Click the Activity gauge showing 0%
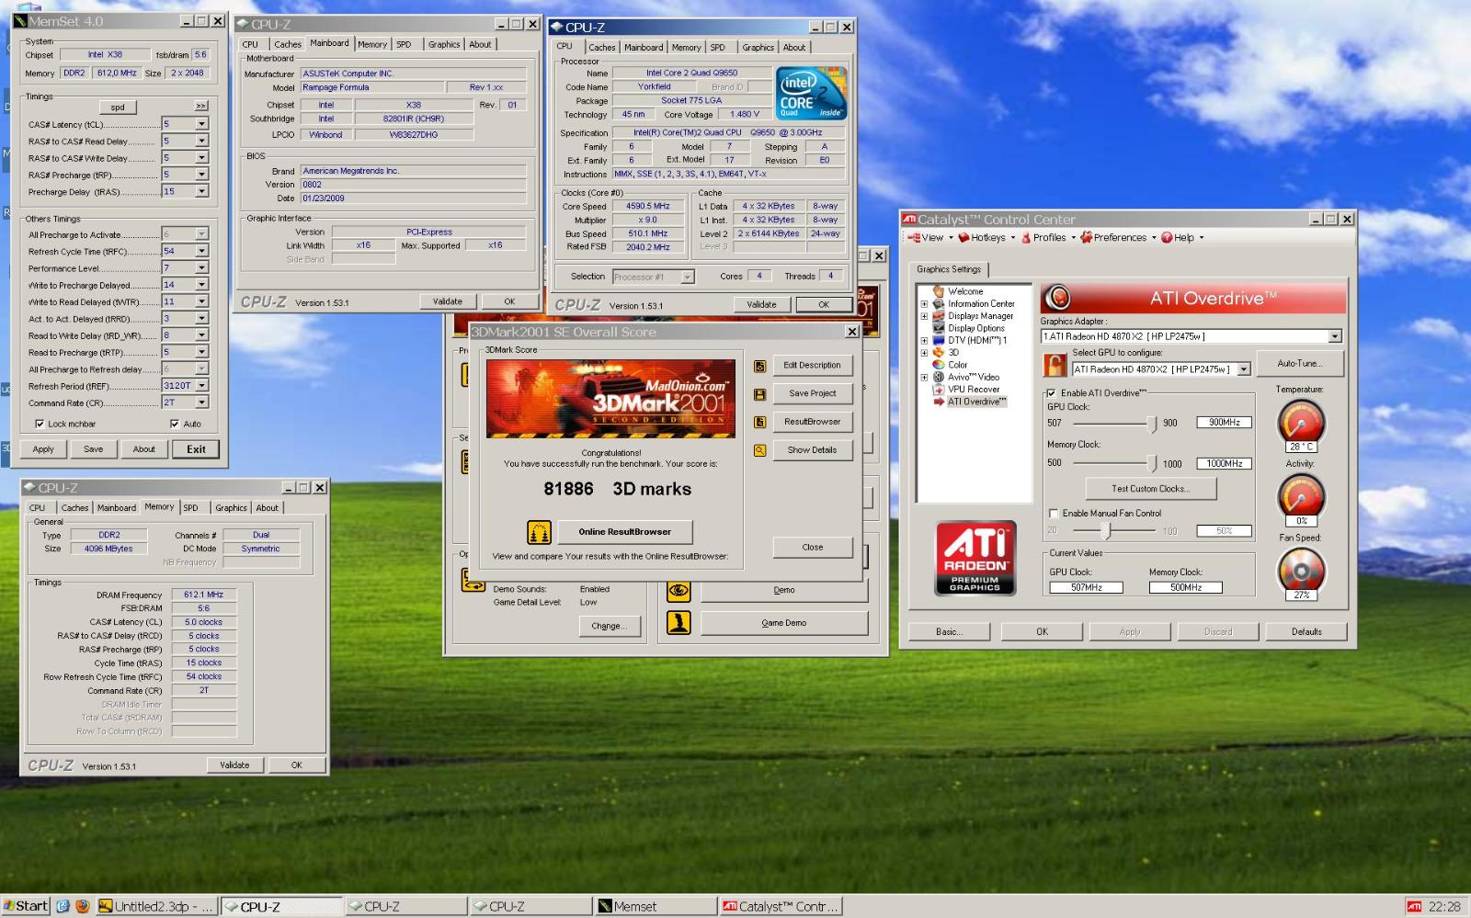This screenshot has height=918, width=1471. pos(1301,497)
